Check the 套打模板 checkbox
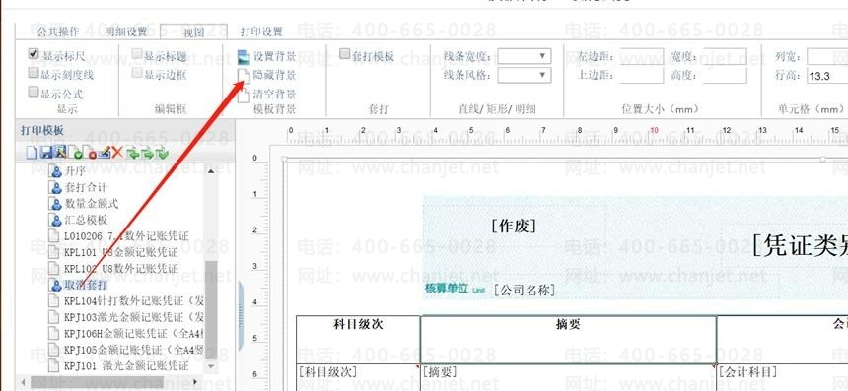This screenshot has height=391, width=848. (x=345, y=53)
